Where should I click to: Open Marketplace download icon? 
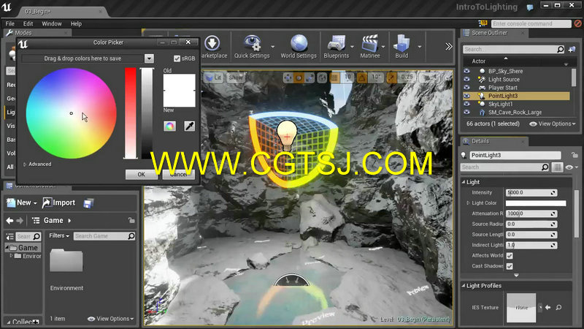click(x=212, y=43)
